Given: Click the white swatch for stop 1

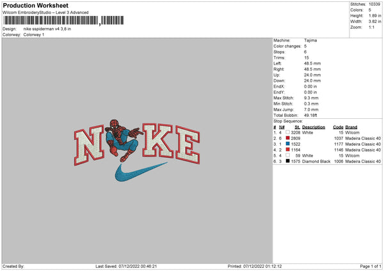Looking at the screenshot, I should pos(288,132).
